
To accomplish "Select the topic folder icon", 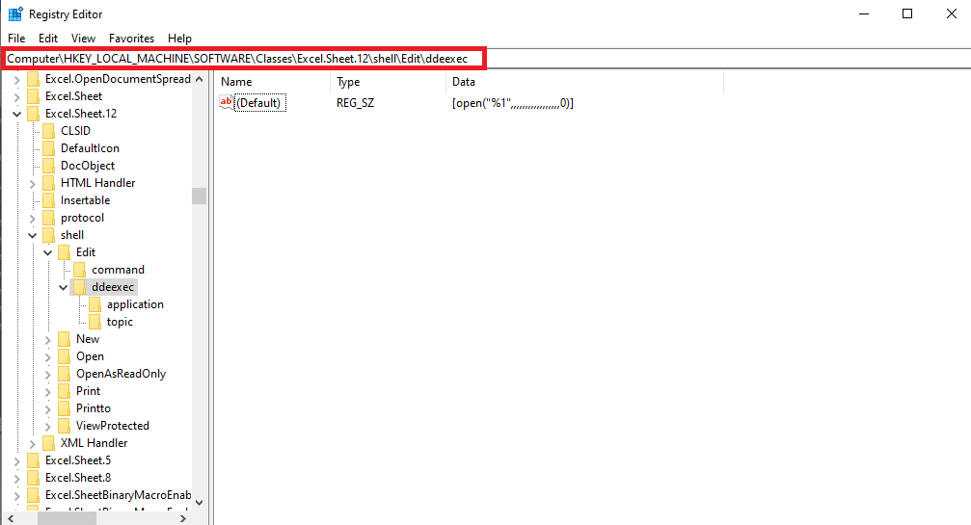I will click(x=94, y=322).
